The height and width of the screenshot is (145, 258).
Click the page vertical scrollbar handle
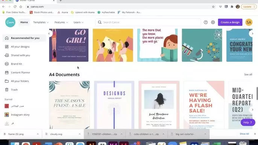[x=257, y=94]
